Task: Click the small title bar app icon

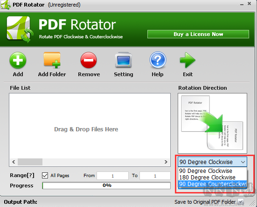Action: pyautogui.click(x=6, y=5)
